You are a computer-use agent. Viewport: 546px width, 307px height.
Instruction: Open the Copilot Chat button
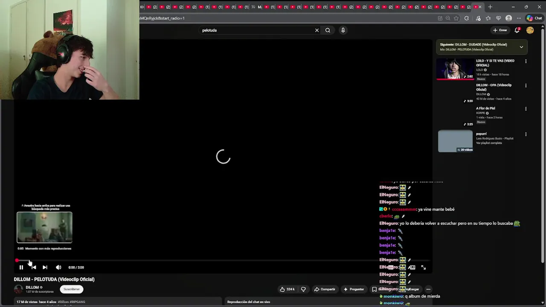click(534, 18)
